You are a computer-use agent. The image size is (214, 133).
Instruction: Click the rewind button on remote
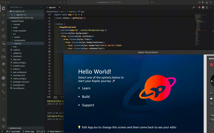pos(211,99)
